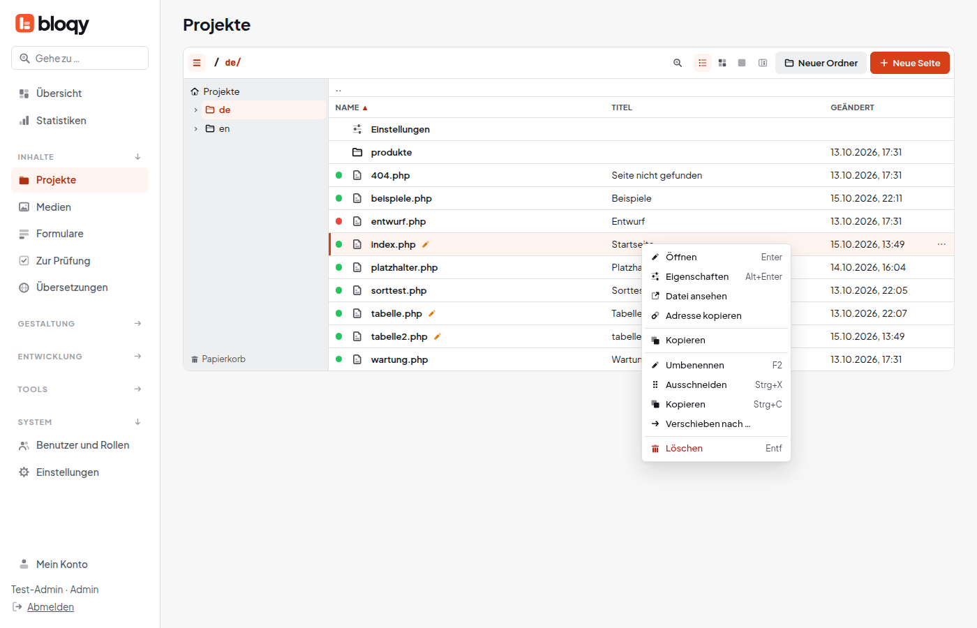This screenshot has height=628, width=977.
Task: Click the green status dot of 404.php
Action: 339,175
